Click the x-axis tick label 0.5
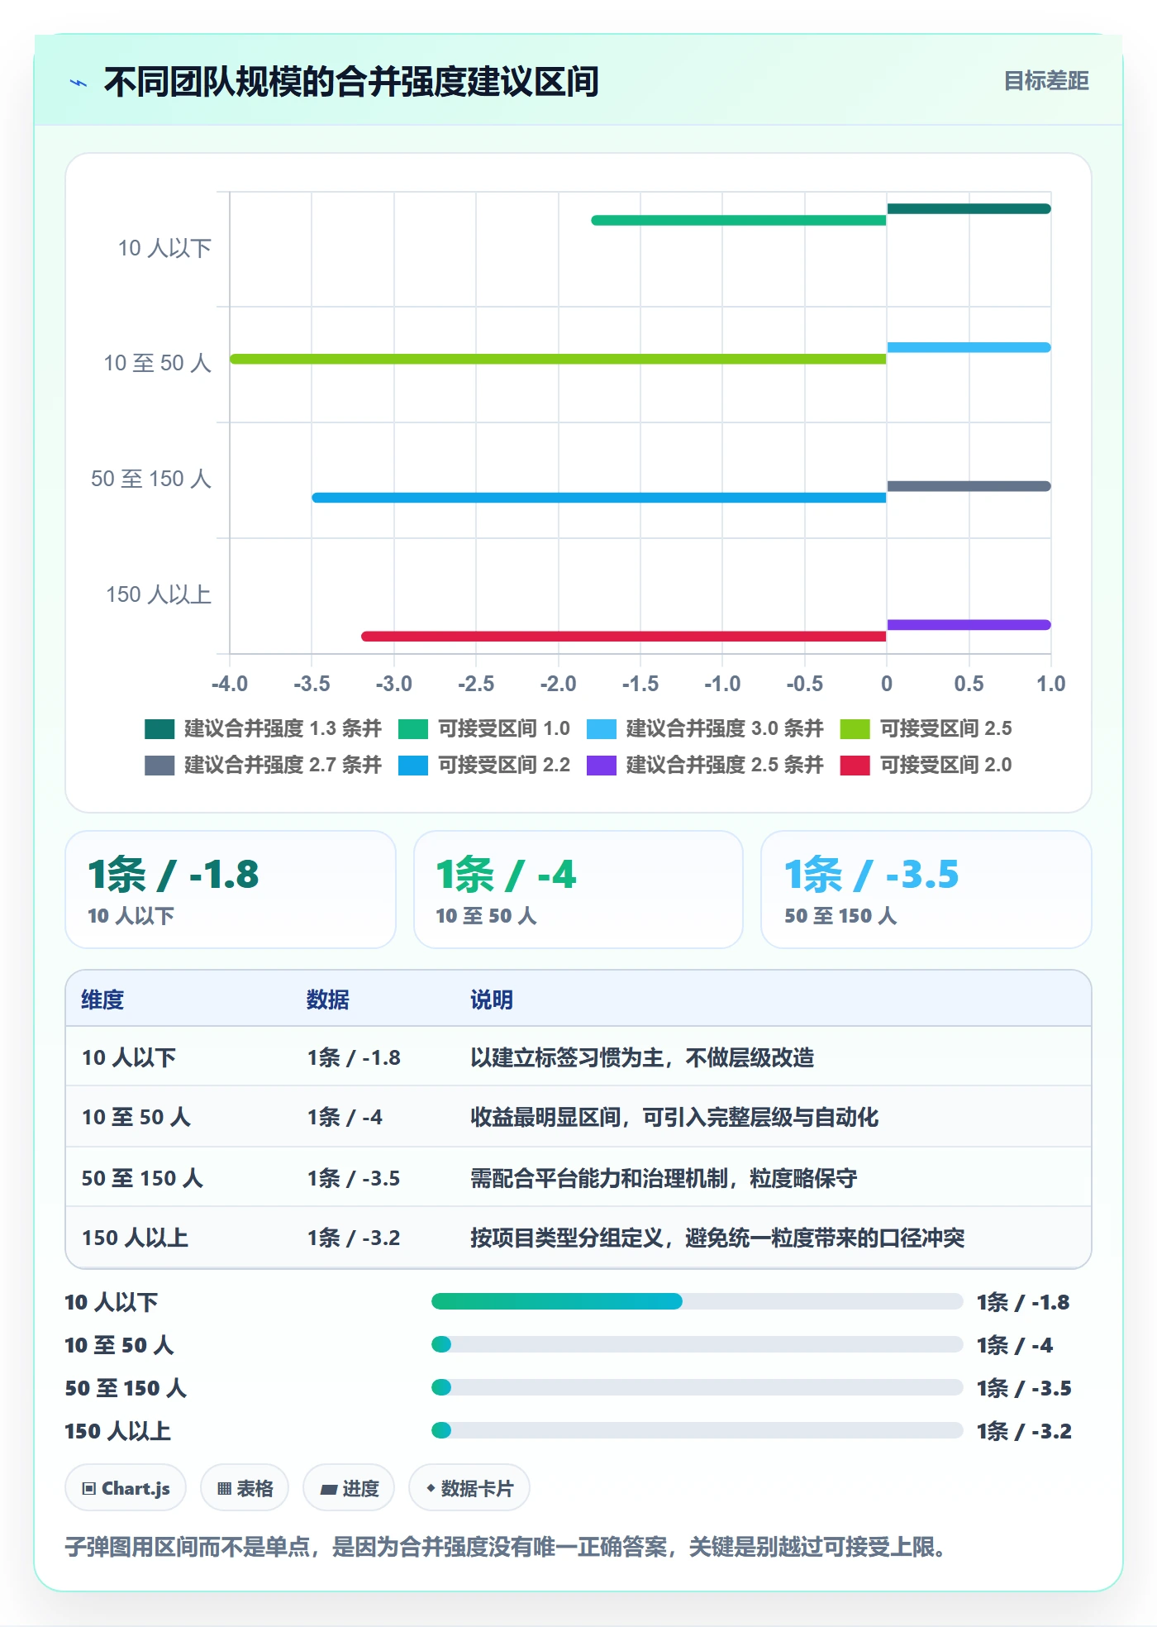Screen dimensions: 1157x1627 [969, 684]
